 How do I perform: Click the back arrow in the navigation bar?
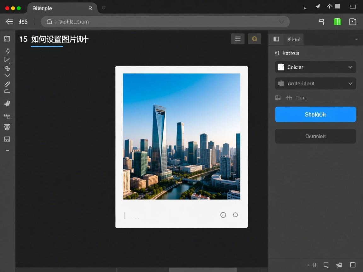coord(9,22)
